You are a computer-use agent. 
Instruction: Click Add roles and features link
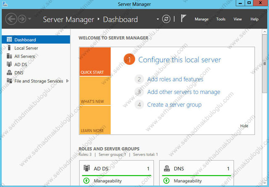[x=175, y=79]
